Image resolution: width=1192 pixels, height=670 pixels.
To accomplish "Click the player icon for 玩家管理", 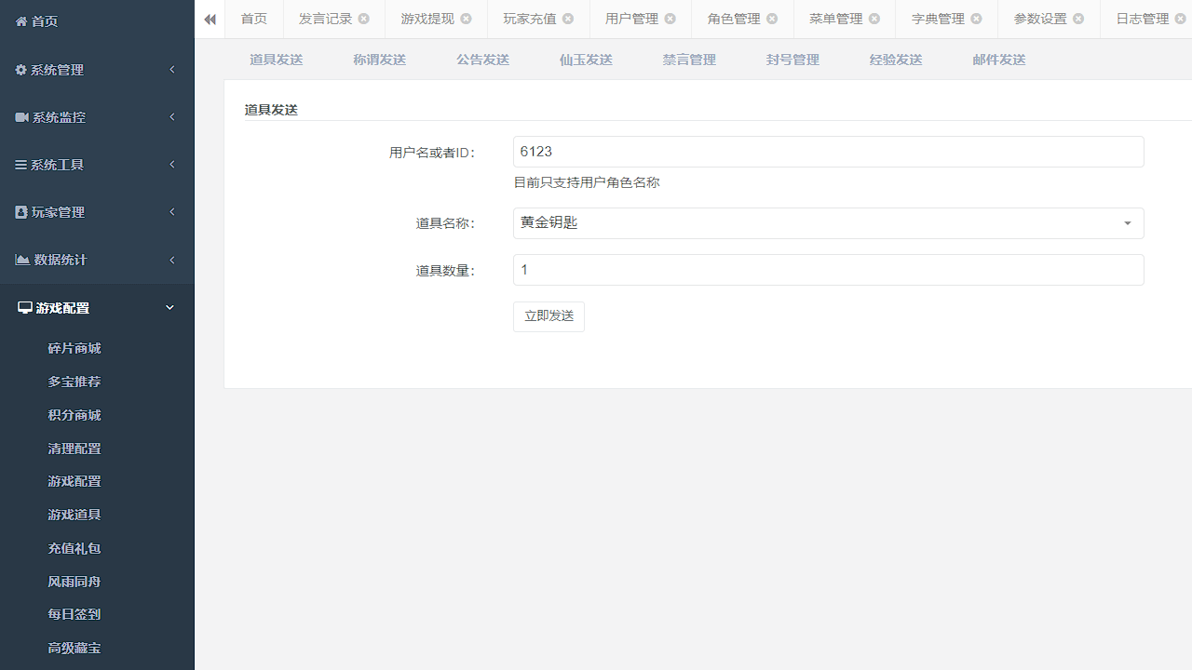I will pos(20,211).
